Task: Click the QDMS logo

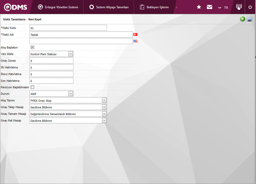Action: (x=15, y=7)
